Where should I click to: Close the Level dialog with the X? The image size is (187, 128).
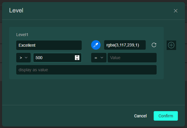175,11
